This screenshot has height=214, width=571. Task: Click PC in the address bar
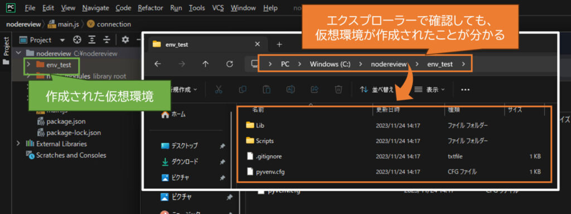[x=285, y=64]
